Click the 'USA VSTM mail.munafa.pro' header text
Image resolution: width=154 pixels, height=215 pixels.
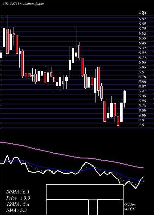coord(23,4)
